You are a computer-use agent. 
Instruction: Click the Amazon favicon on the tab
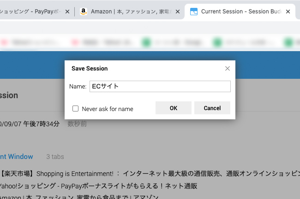tap(83, 12)
